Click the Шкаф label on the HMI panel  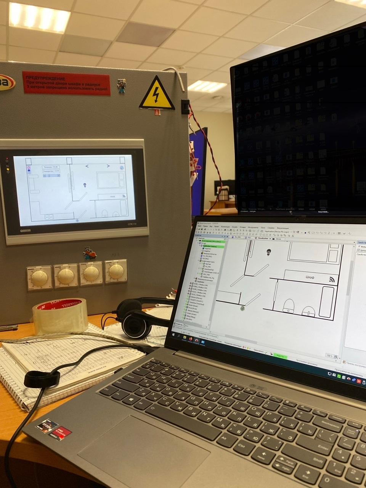[x=112, y=196]
